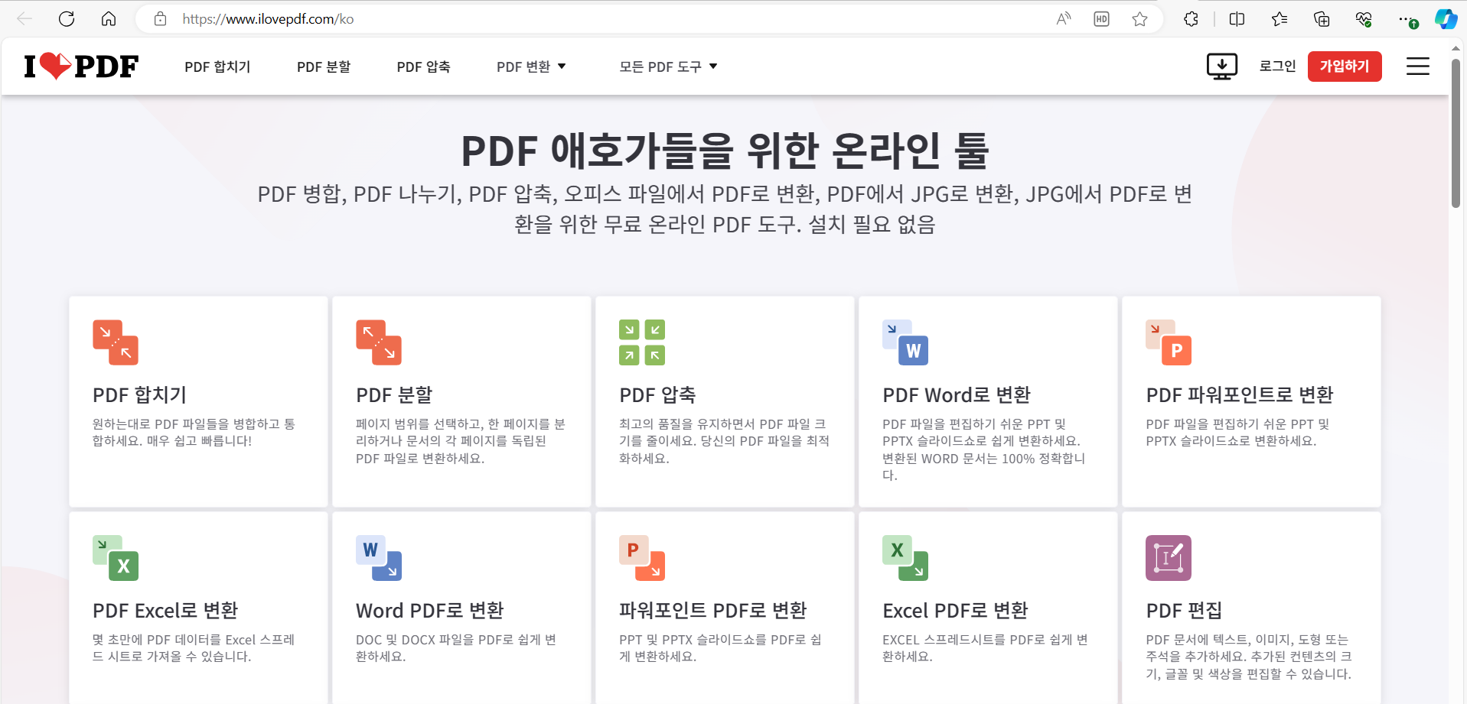Open the PDF 파워포인트로 변환 card title
Screen dimensions: 1467x704
1240,395
